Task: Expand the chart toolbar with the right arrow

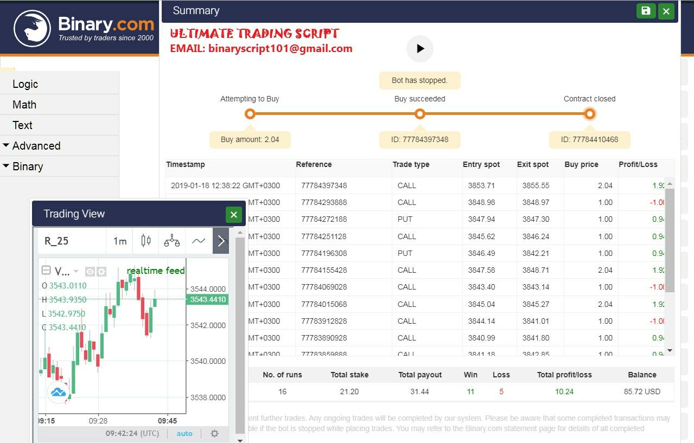Action: (221, 241)
